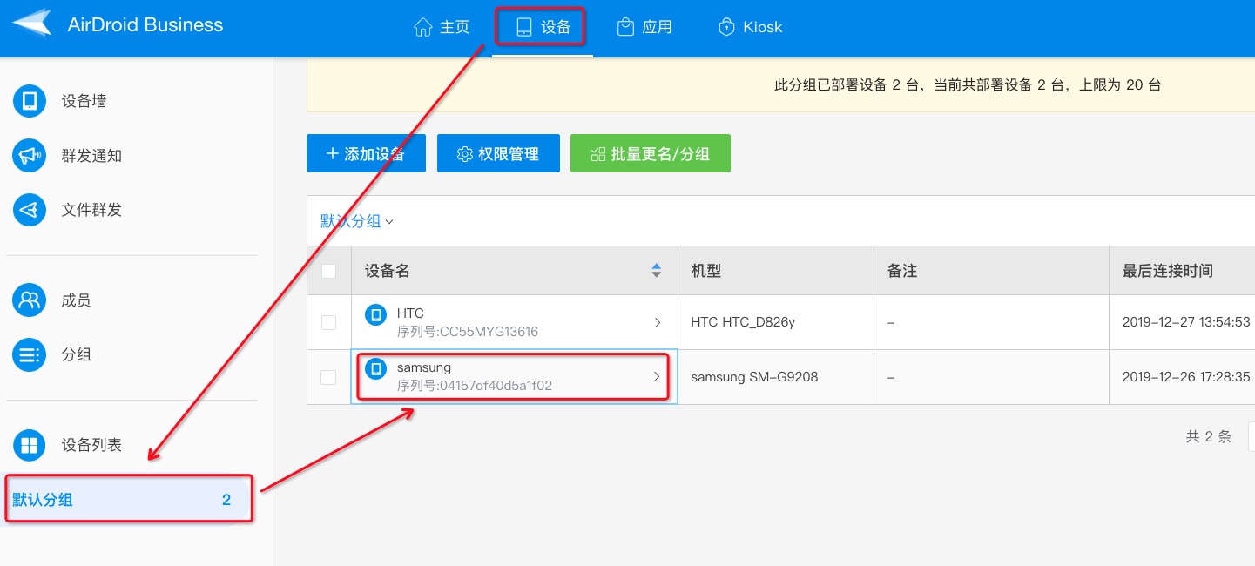The image size is (1255, 566).
Task: Click the HTC device name
Action: [x=410, y=313]
